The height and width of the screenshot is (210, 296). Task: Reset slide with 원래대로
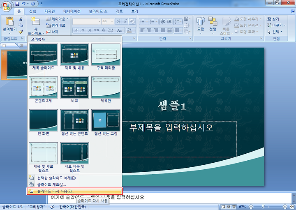(x=55, y=25)
